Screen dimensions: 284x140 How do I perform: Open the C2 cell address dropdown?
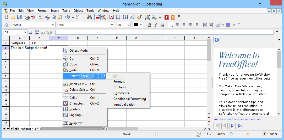pyautogui.click(x=25, y=32)
